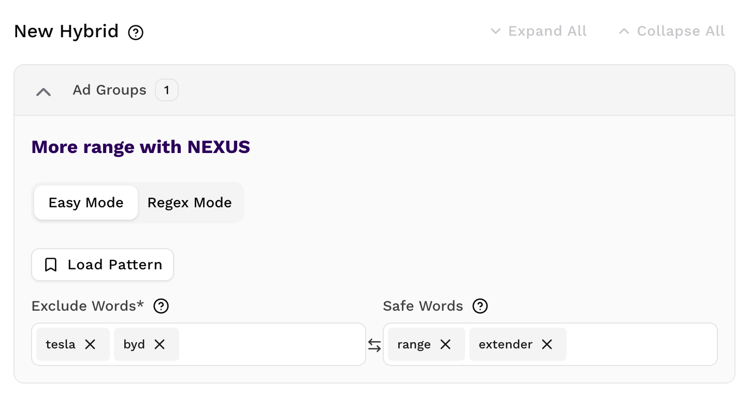Remove the 'byd' exclude word tag
This screenshot has width=750, height=397.
click(160, 344)
